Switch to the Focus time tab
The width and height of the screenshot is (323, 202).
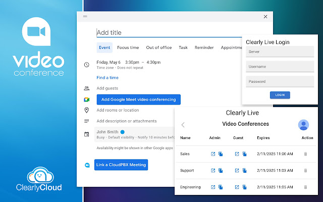(x=128, y=47)
